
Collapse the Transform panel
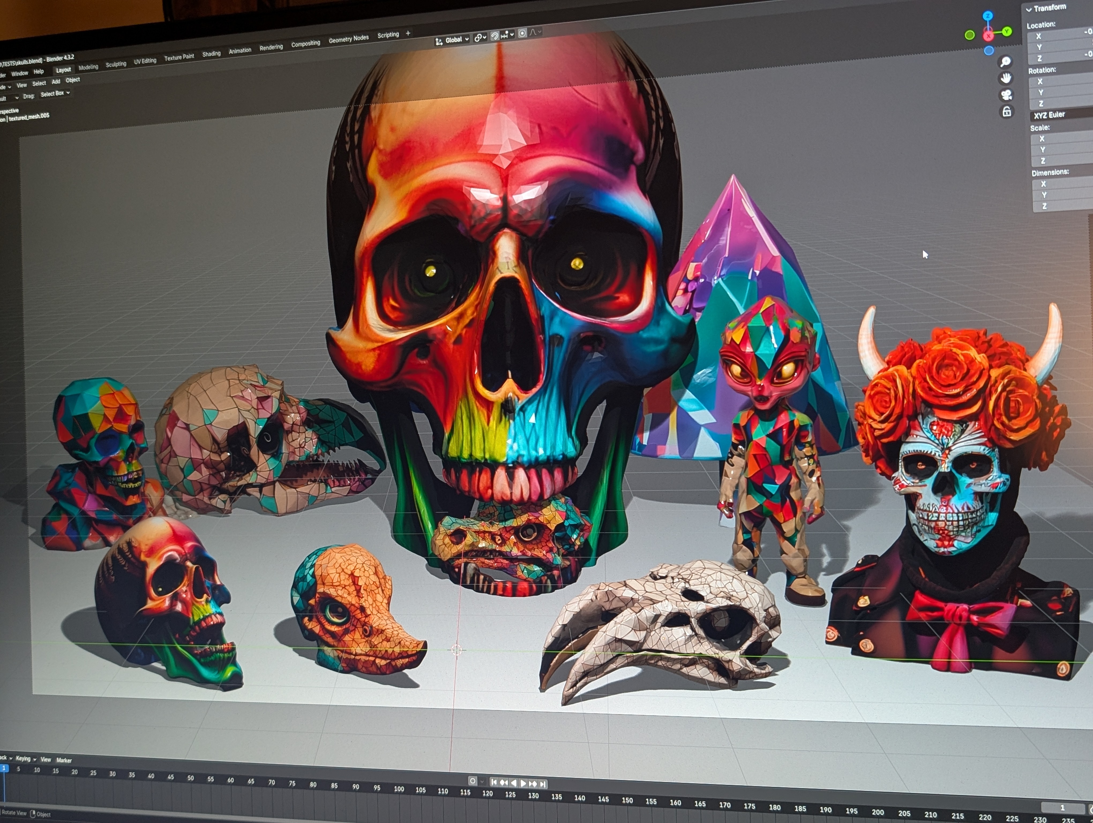click(x=1029, y=9)
